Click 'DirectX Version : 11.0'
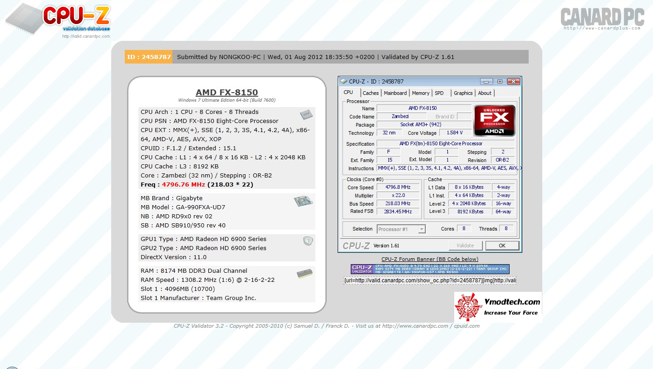653x369 pixels. click(173, 257)
